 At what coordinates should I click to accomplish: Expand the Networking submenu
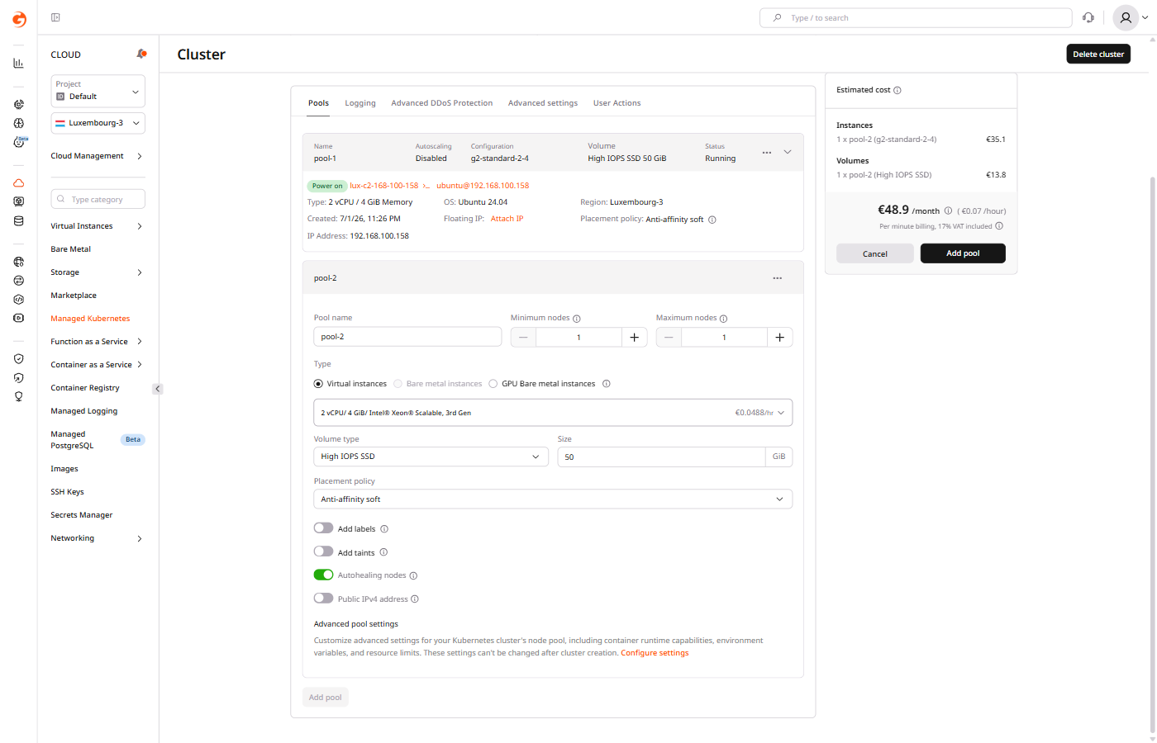[x=98, y=538]
